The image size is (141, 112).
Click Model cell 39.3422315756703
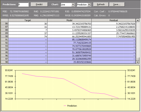point(69,24)
